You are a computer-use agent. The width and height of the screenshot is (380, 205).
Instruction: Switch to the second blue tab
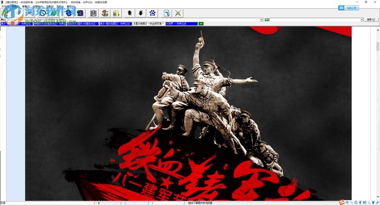[x=50, y=24]
